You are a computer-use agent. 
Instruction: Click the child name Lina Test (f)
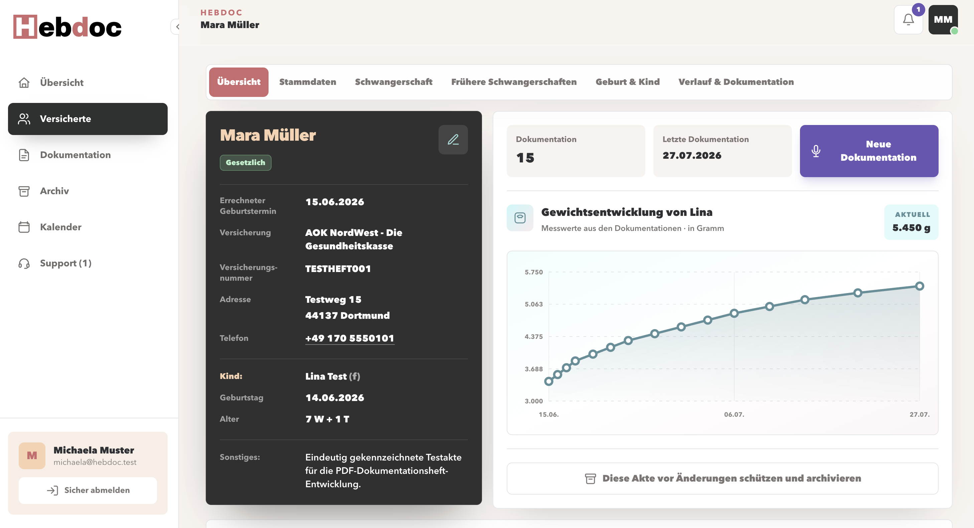333,376
